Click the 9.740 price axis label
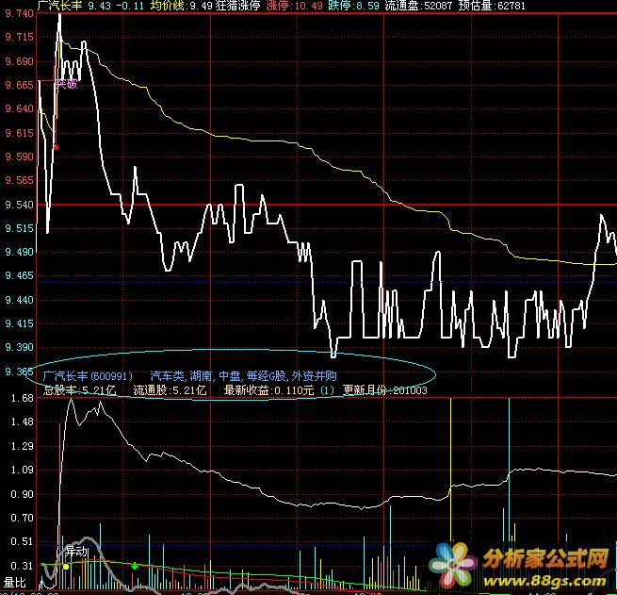Viewport: 617px width, 595px height. (20, 14)
